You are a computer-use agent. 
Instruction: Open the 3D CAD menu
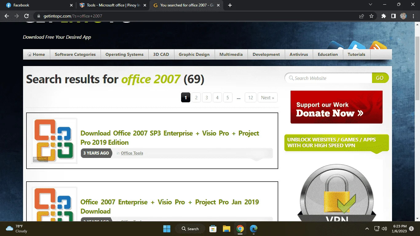tap(161, 54)
